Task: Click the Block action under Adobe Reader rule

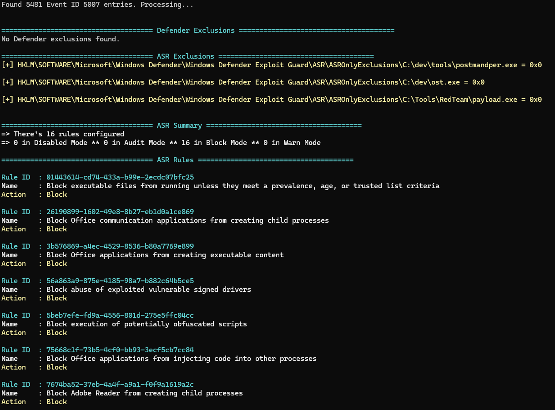Action: [56, 402]
